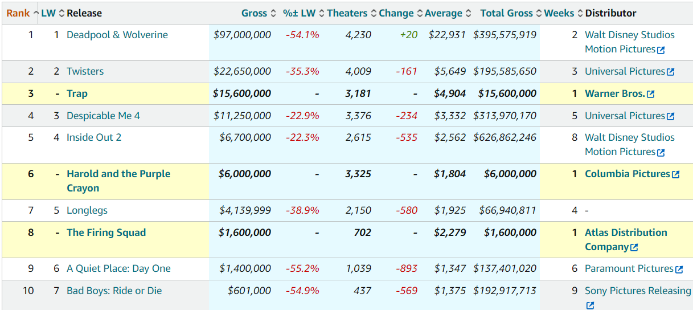Screen dimensions: 693x310
Task: Click external link icon in Despicable Me 4 row
Action: (x=670, y=116)
